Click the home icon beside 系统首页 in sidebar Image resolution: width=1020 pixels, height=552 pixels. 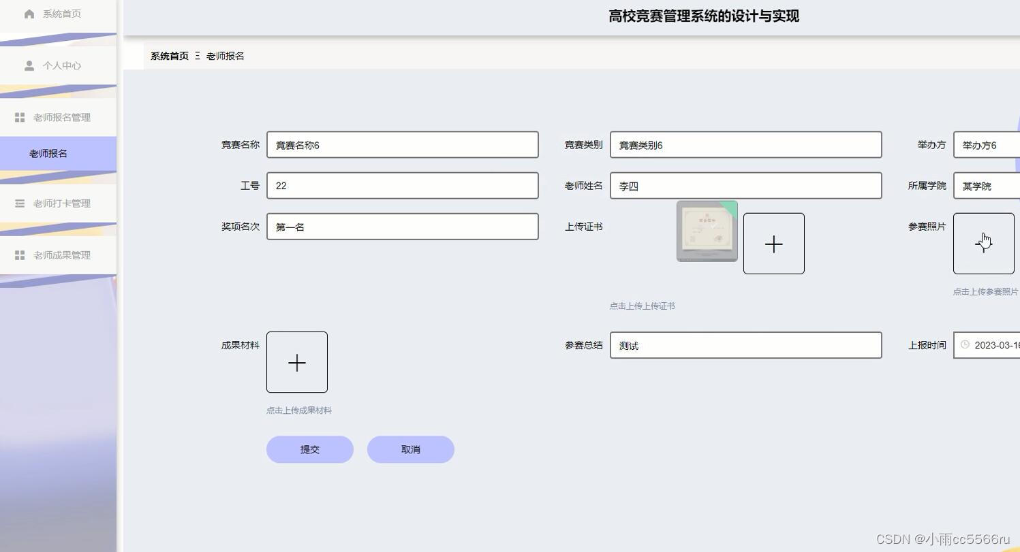coord(29,14)
